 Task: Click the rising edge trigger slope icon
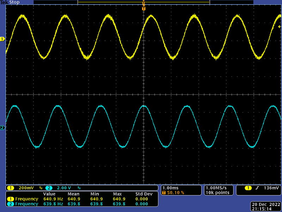click(257, 188)
